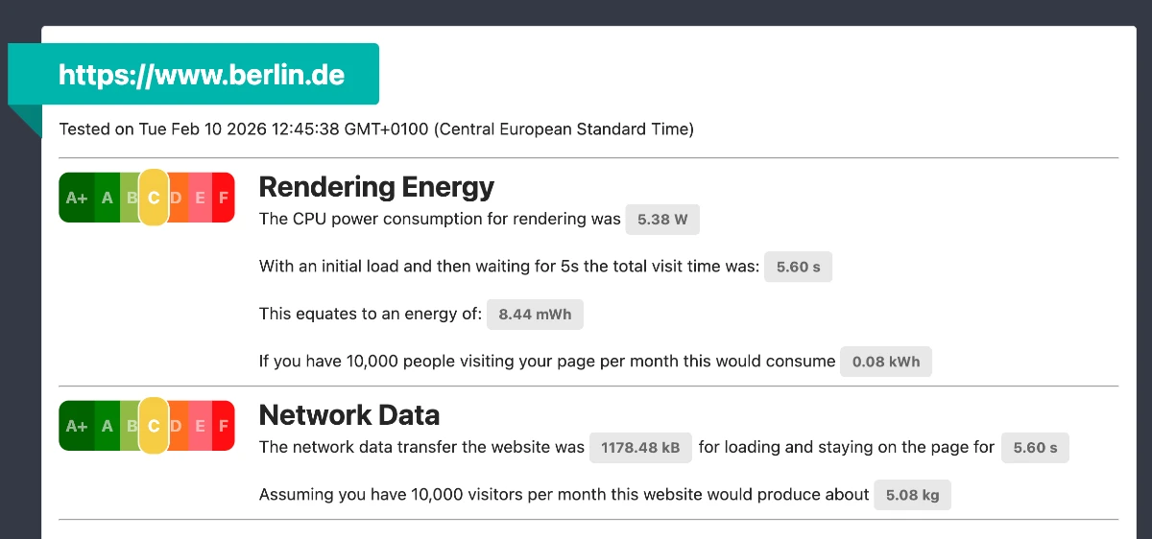The width and height of the screenshot is (1152, 539).
Task: Click the 'Tested on' timestamp text
Action: pyautogui.click(x=375, y=129)
